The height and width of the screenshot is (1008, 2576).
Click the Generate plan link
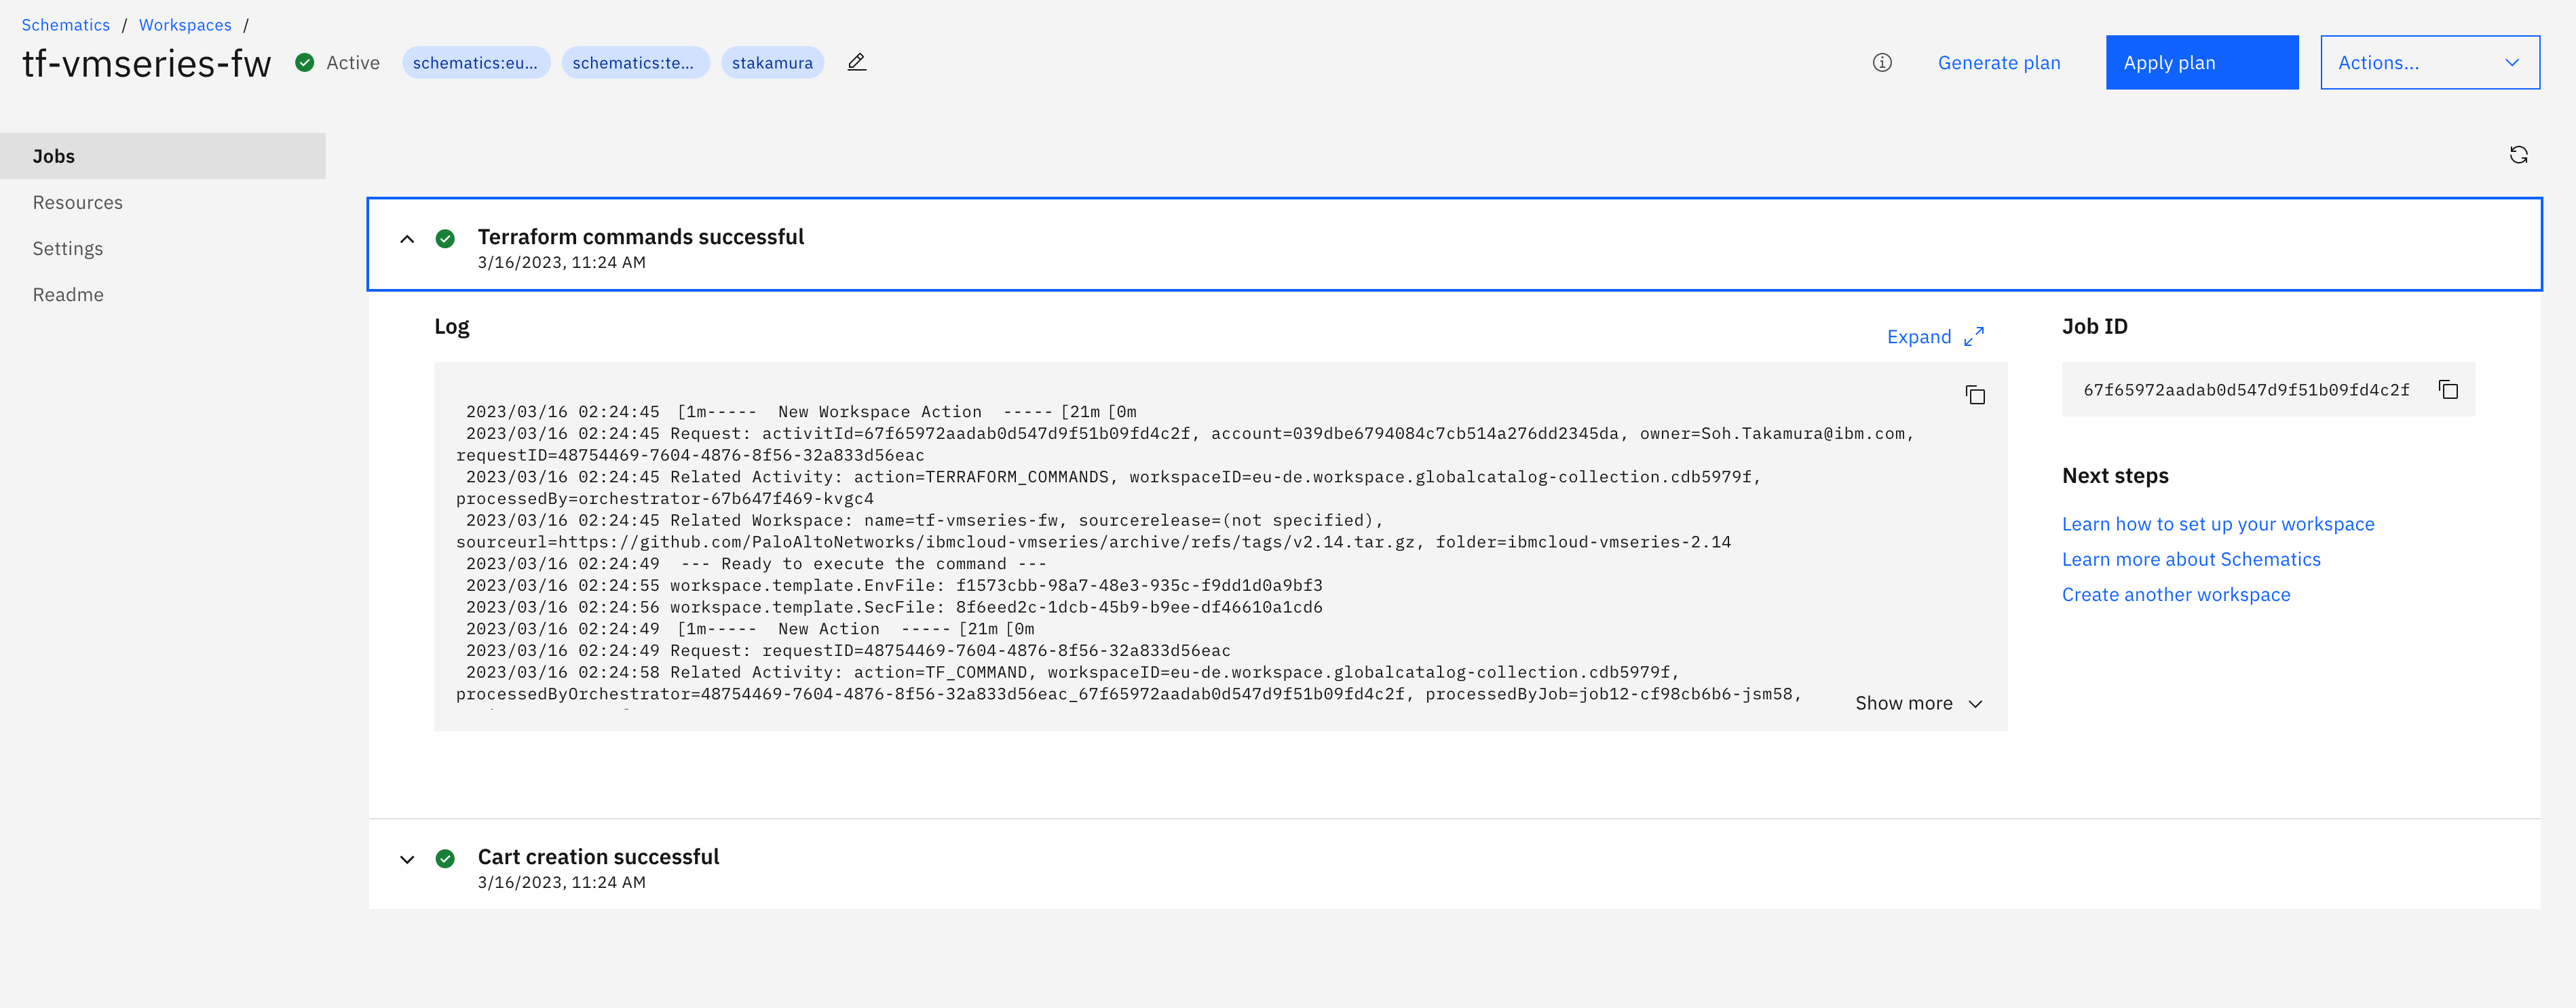pos(1998,62)
